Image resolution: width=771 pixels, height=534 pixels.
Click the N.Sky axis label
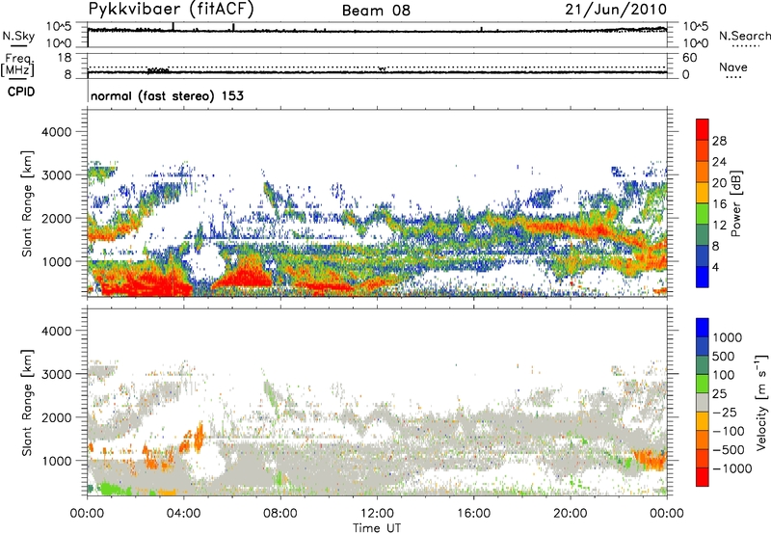(18, 36)
